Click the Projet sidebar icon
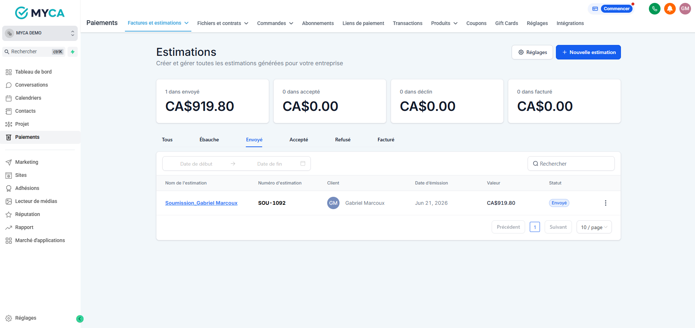This screenshot has height=328, width=695. pos(9,124)
